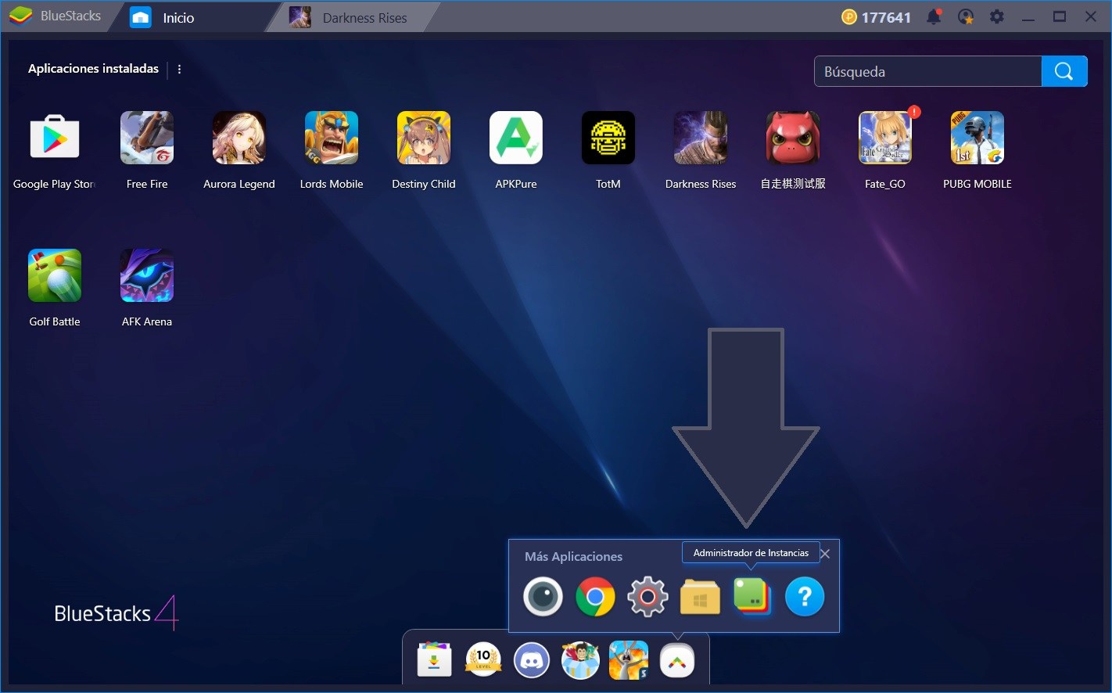The width and height of the screenshot is (1112, 693).
Task: Open TotM game icon
Action: coord(608,138)
